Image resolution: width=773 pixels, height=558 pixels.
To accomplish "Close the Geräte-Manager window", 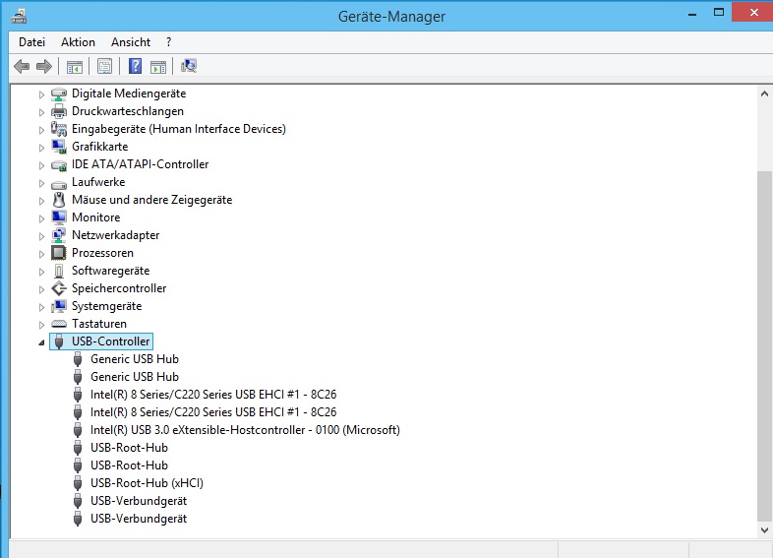I will click(753, 13).
